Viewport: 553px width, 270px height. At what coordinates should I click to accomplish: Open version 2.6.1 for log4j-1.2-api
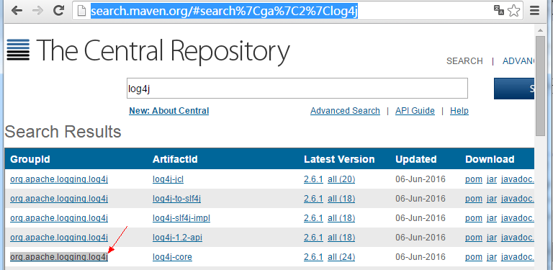[x=313, y=238]
